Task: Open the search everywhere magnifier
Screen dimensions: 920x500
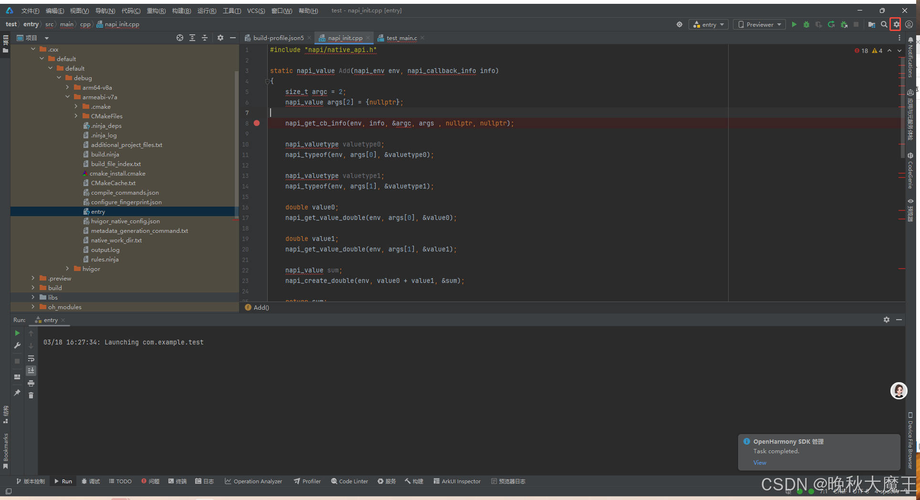Action: (884, 24)
